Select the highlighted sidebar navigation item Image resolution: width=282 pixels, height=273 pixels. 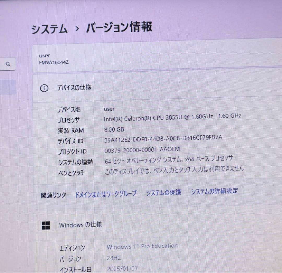pos(8,87)
